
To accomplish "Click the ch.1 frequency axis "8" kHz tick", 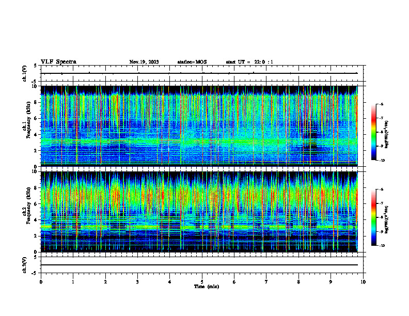I will (36, 102).
